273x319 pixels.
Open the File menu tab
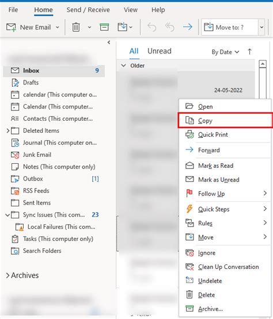[13, 10]
